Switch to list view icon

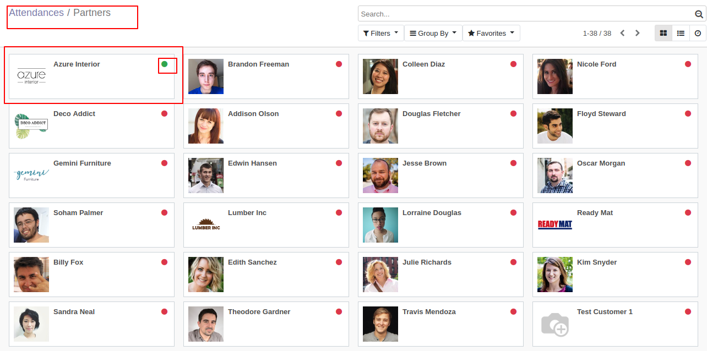[x=681, y=33]
